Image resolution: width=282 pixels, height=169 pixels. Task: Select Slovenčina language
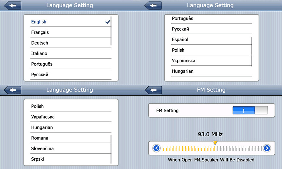point(42,149)
